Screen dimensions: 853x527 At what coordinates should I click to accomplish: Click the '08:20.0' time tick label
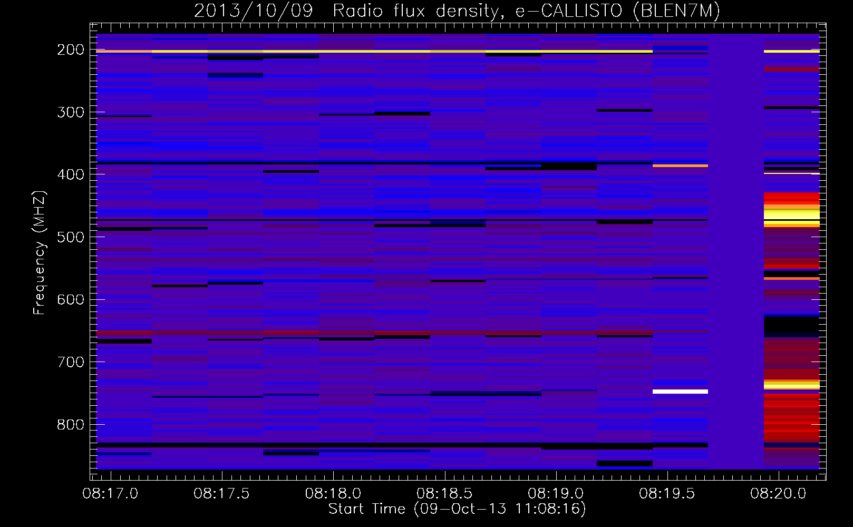coord(778,494)
